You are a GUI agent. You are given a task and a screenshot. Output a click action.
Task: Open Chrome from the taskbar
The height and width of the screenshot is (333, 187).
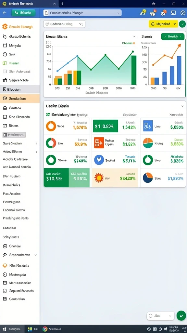45,329
